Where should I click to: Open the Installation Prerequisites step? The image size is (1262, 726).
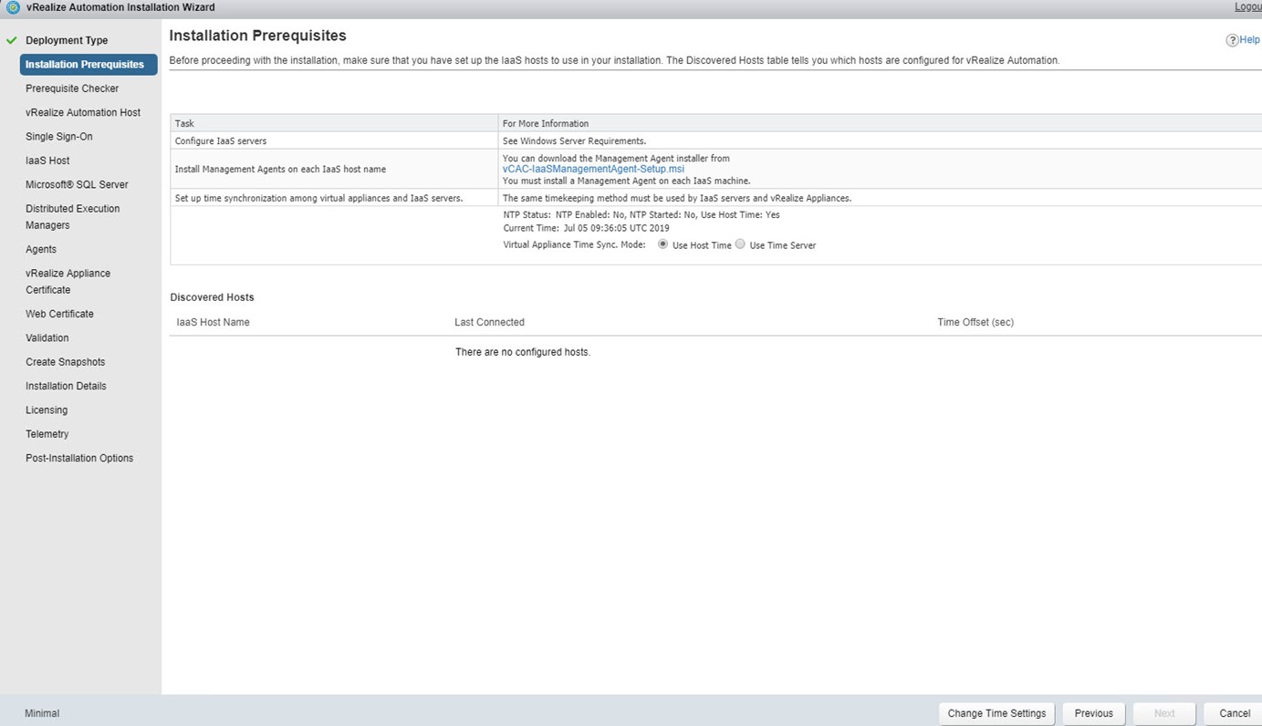pos(89,65)
